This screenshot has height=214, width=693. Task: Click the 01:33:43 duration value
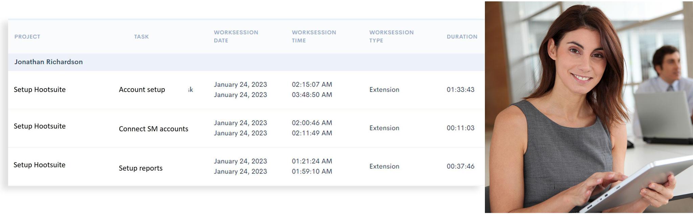460,90
